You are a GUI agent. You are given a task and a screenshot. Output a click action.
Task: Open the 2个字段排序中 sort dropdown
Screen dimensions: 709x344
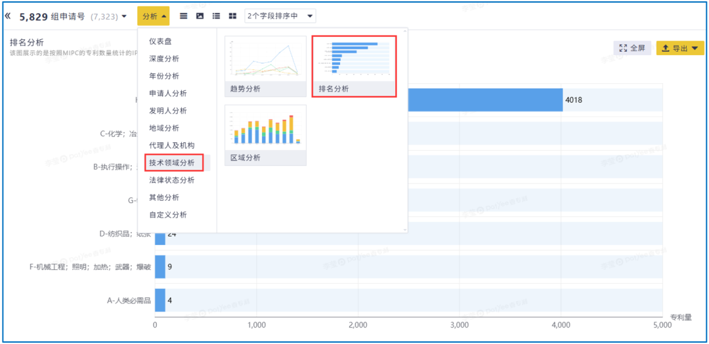coord(280,16)
